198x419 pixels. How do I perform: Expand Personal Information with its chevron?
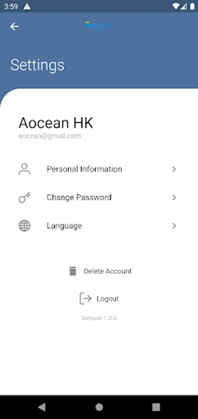[x=174, y=169]
